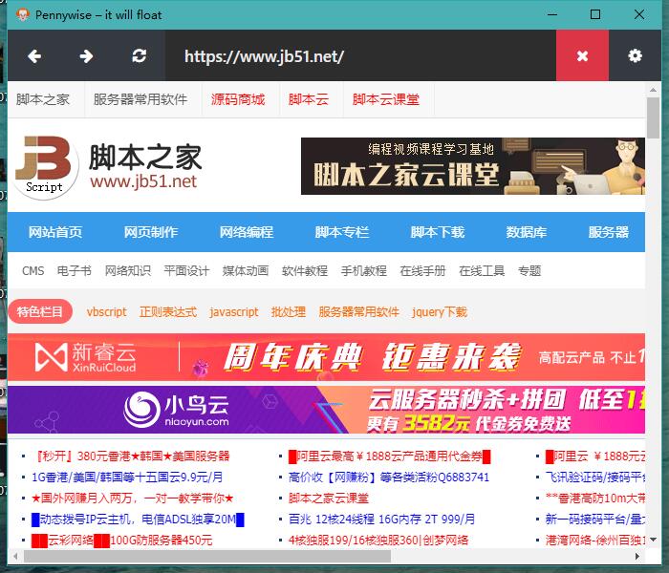
Task: Open 服务器常用软件 in the top bar
Action: (x=140, y=99)
